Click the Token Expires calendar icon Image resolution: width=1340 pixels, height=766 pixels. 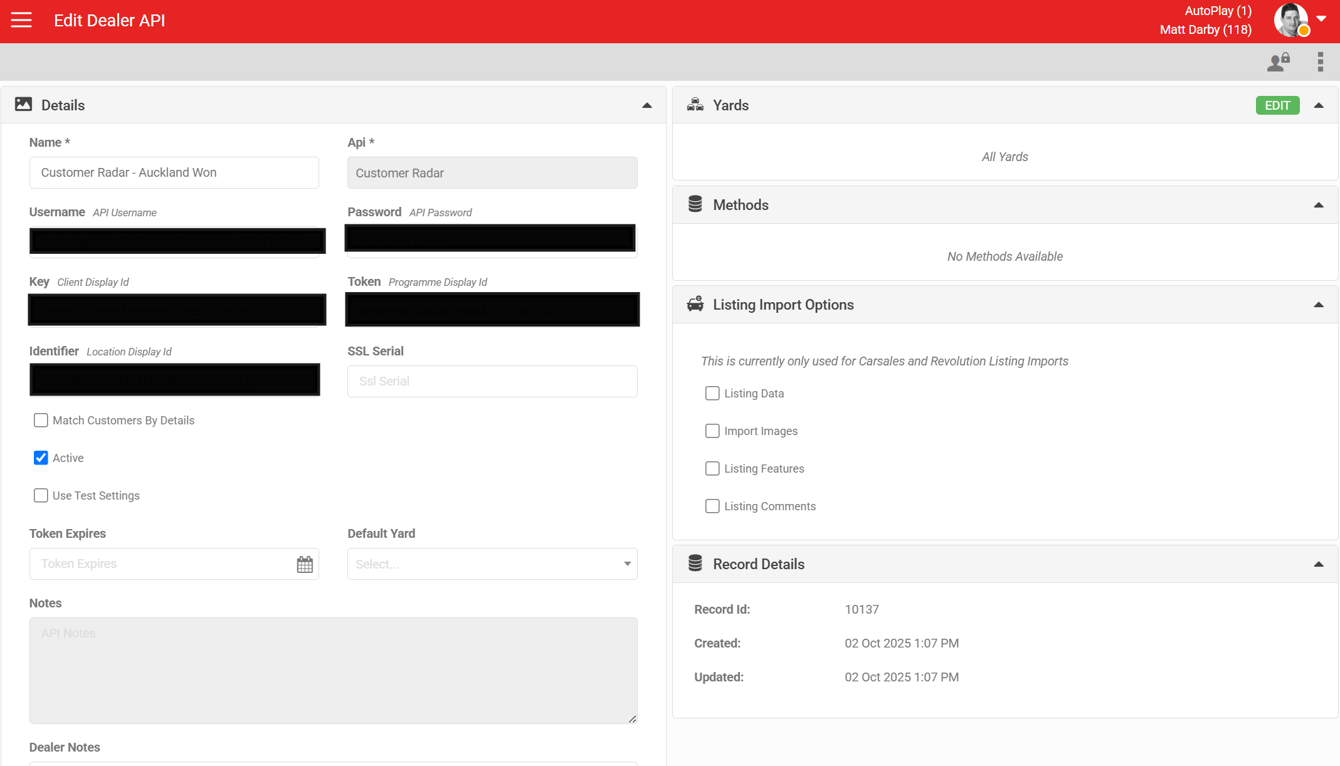pyautogui.click(x=305, y=564)
